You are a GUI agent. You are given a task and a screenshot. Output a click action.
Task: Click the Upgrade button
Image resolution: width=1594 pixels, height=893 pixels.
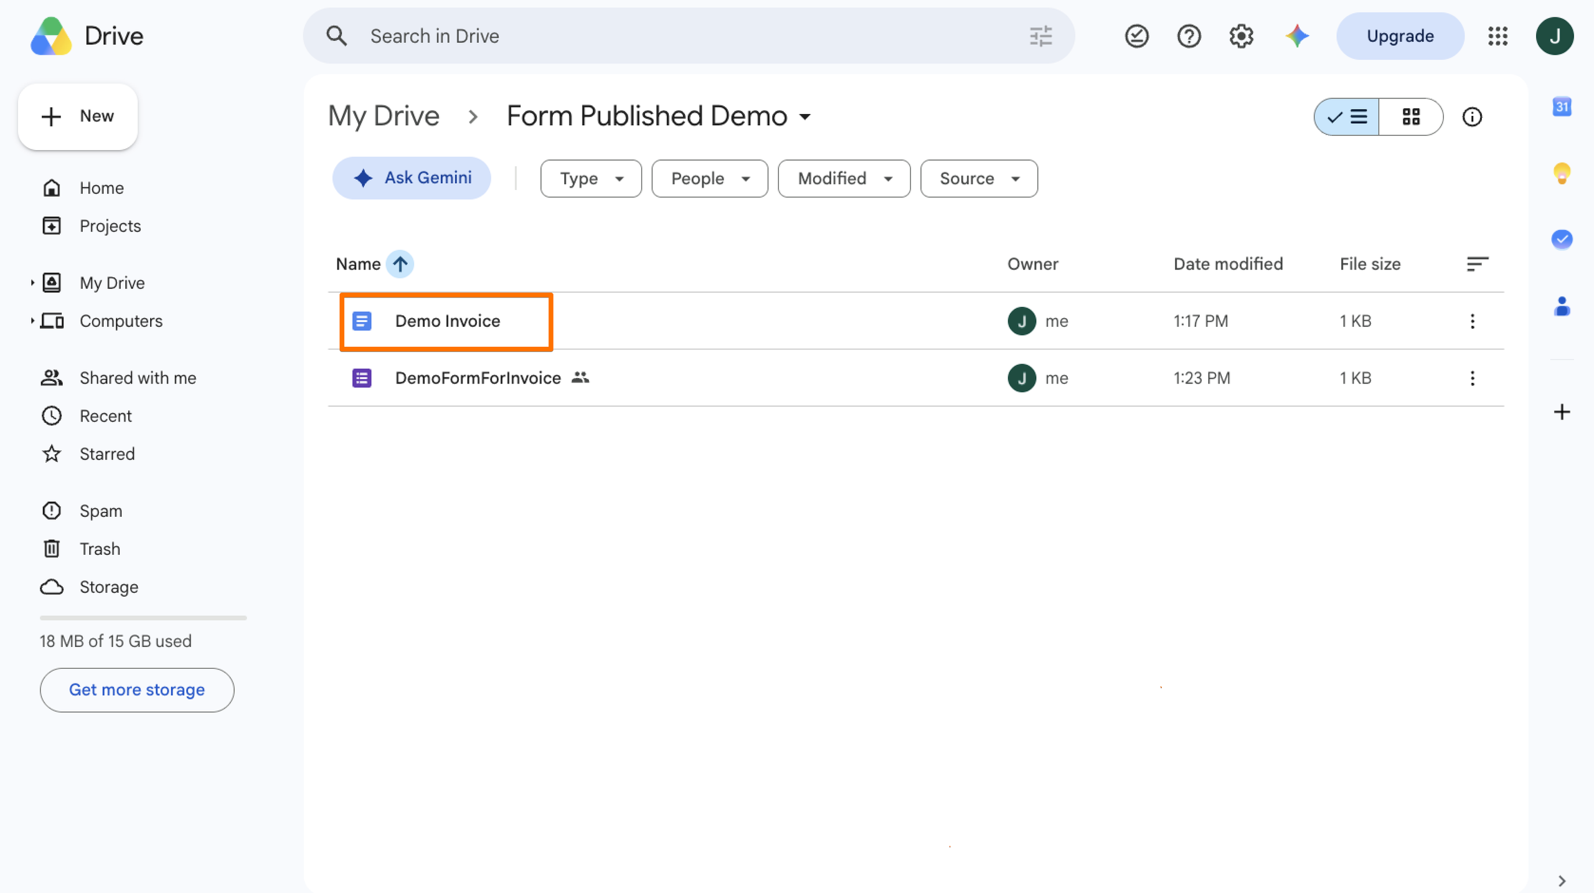[x=1400, y=36]
